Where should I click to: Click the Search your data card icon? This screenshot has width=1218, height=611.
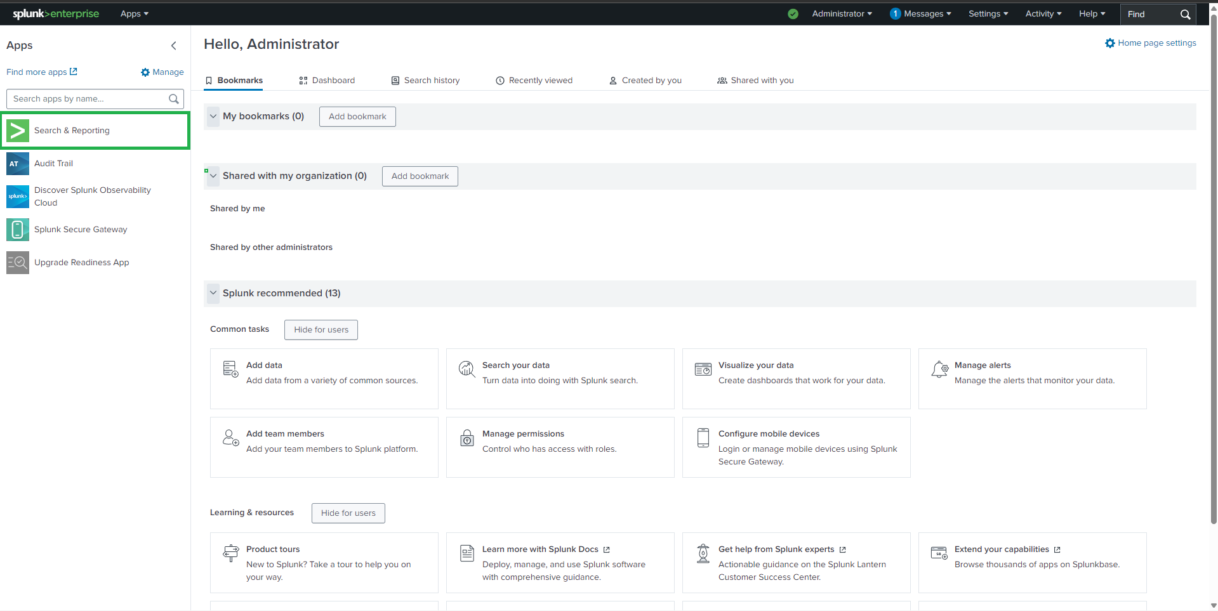(467, 369)
